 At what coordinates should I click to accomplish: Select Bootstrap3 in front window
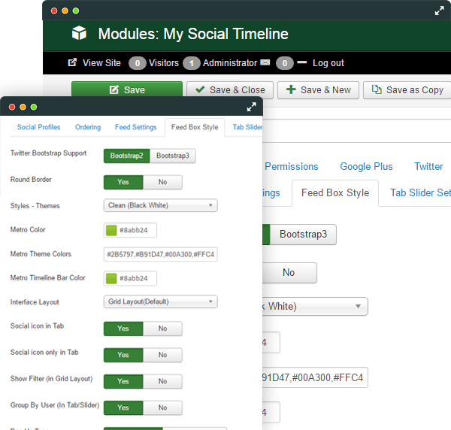(x=173, y=156)
